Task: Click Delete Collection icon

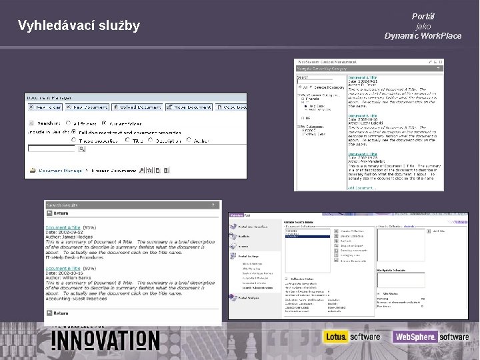Action: pos(336,236)
